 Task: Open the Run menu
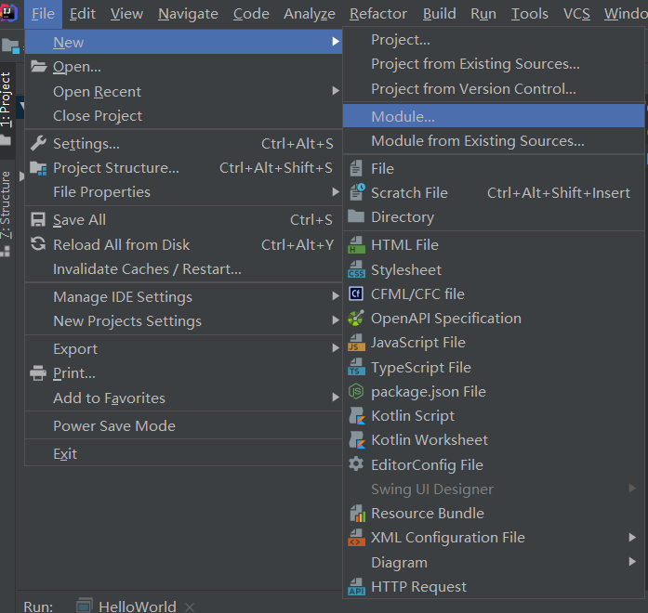tap(483, 14)
